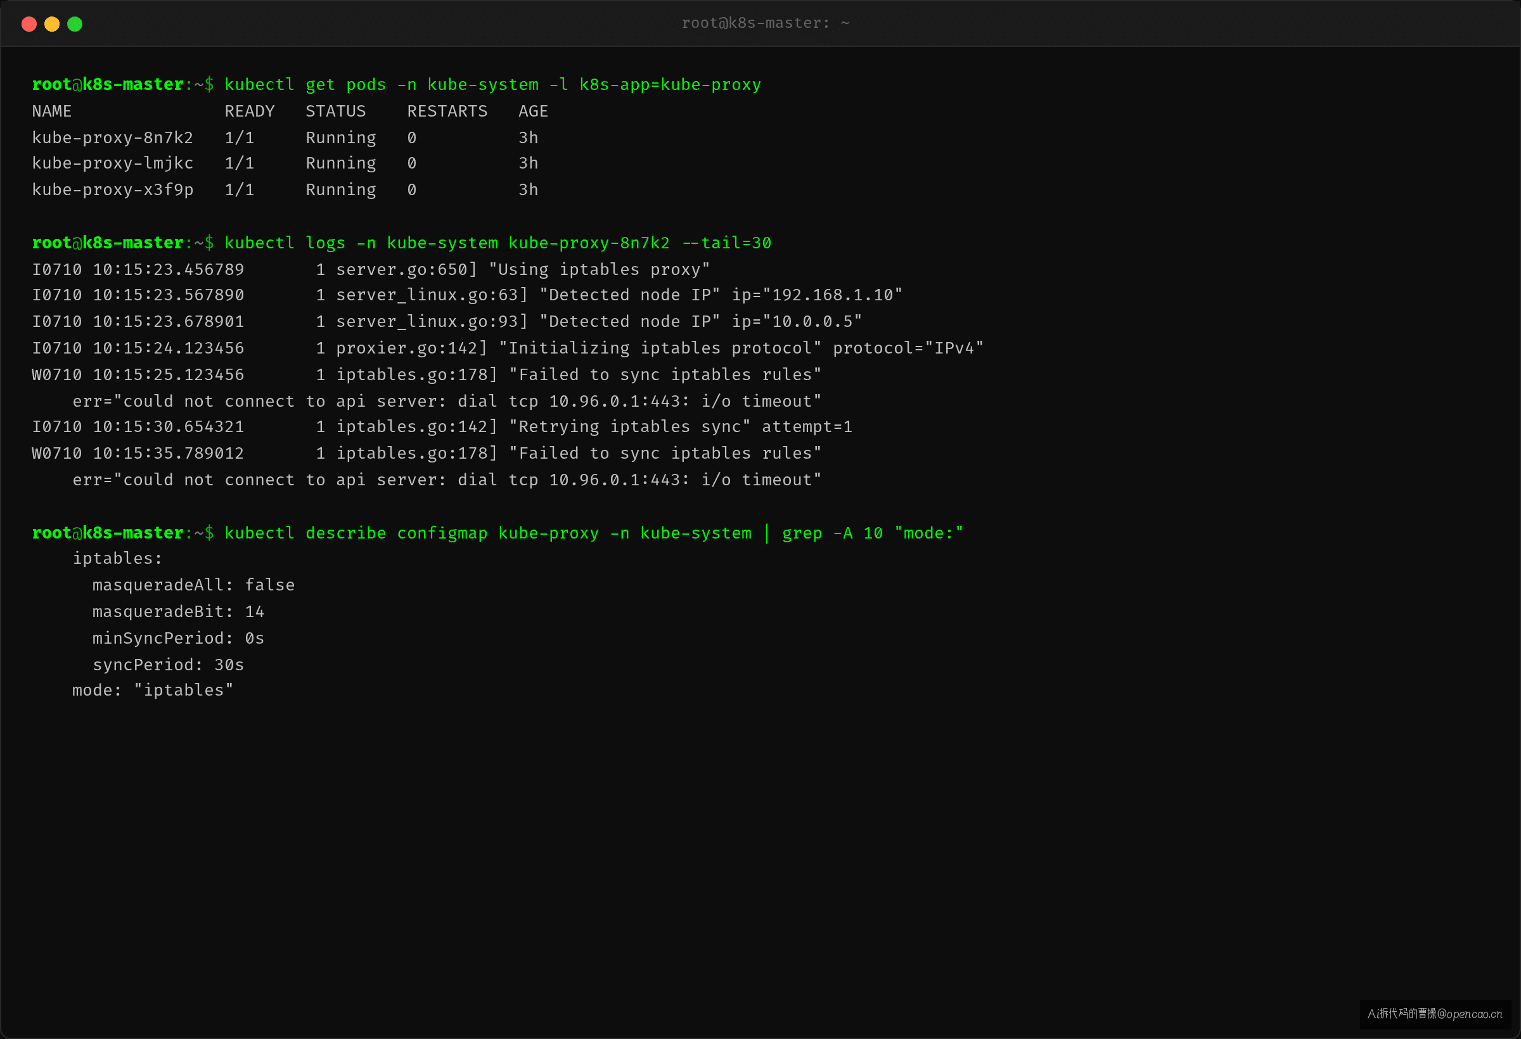Screen dimensions: 1521x1039
Task: Select the AGE column header
Action: pos(533,112)
